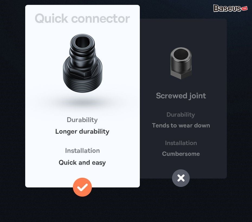Click the gray X circle icon
This screenshot has height=222, width=252.
[181, 178]
